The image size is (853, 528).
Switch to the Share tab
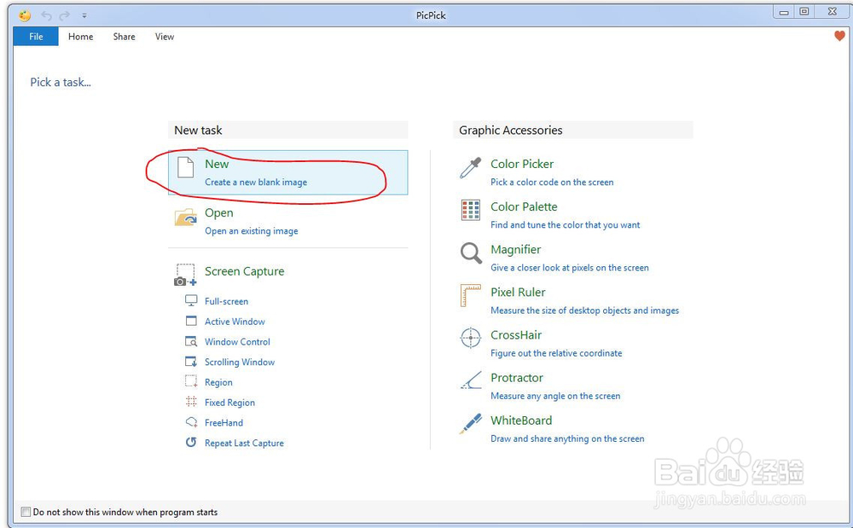coord(124,37)
